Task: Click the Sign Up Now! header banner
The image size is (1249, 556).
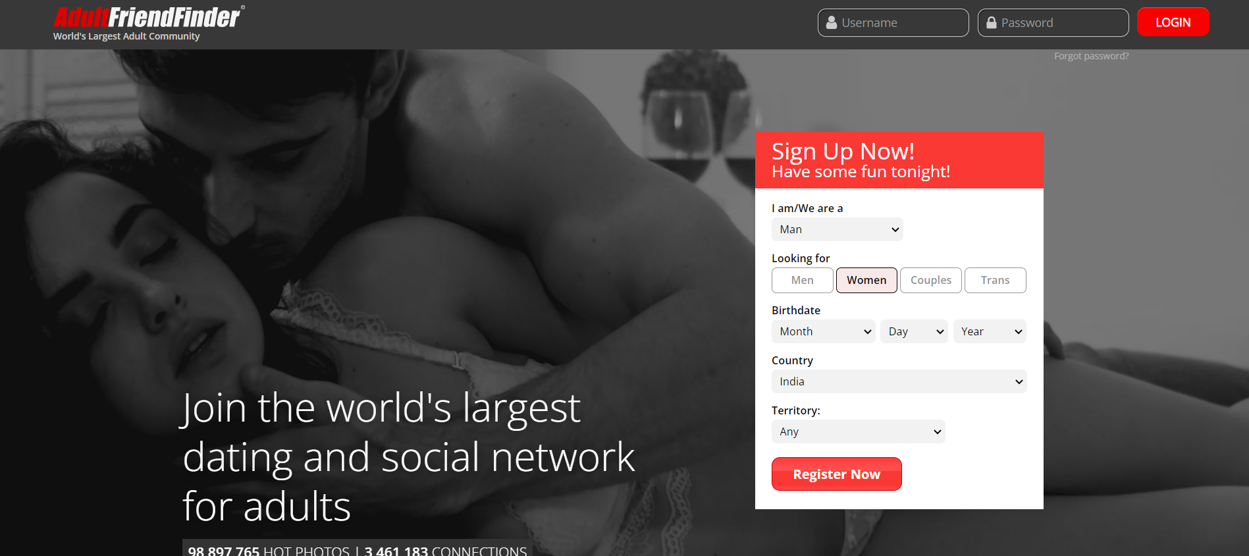Action: point(899,160)
